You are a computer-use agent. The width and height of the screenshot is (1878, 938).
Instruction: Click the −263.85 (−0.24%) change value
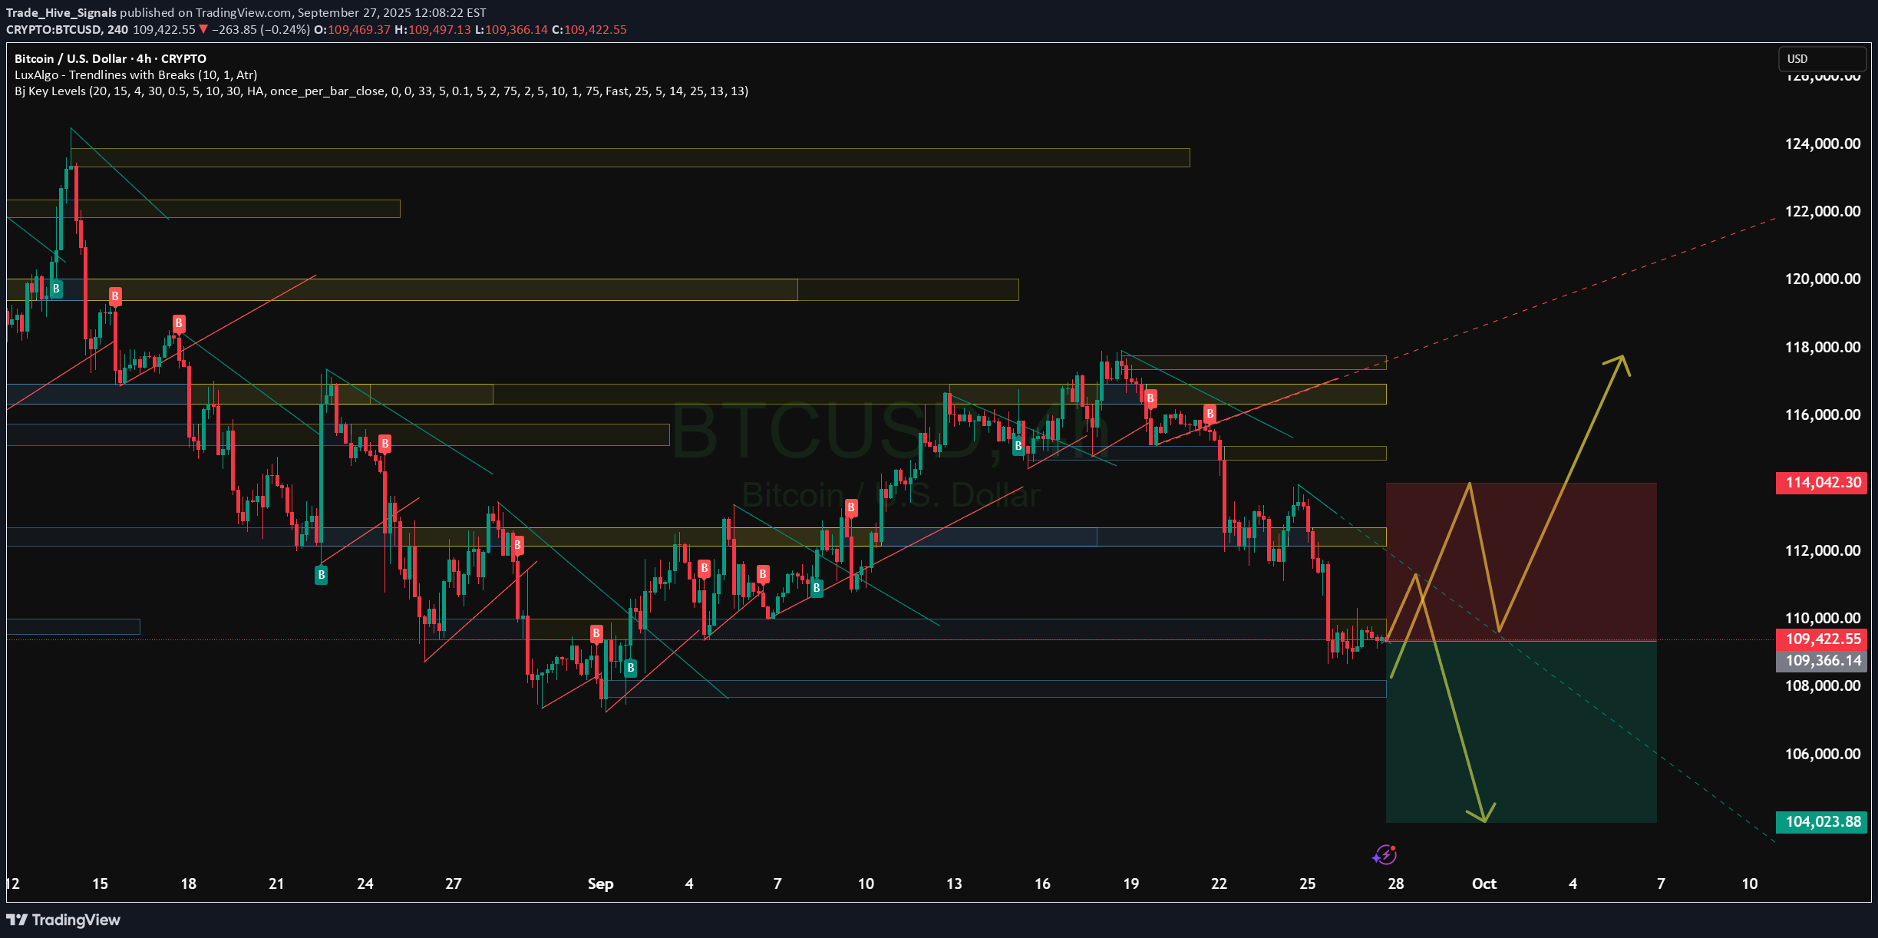(x=260, y=30)
